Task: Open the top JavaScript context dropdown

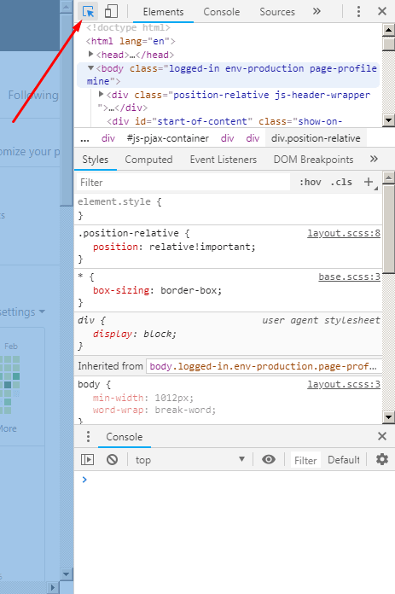Action: pos(190,460)
